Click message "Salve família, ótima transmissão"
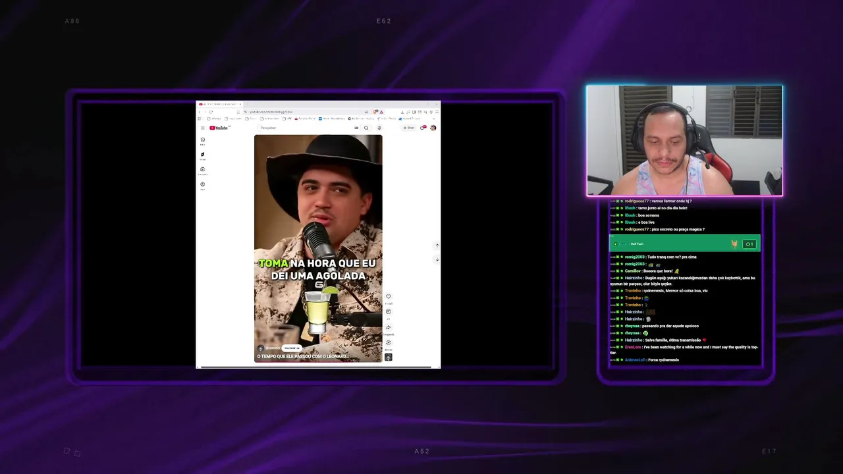 click(673, 340)
